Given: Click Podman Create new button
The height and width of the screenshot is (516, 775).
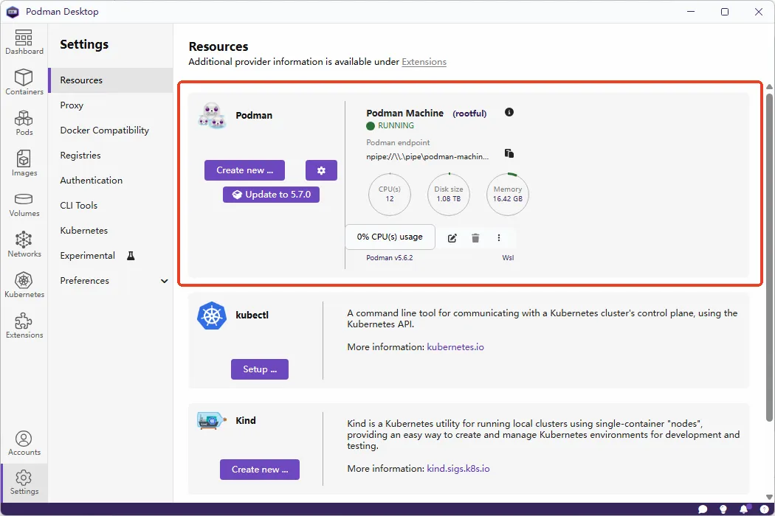Looking at the screenshot, I should pyautogui.click(x=244, y=170).
